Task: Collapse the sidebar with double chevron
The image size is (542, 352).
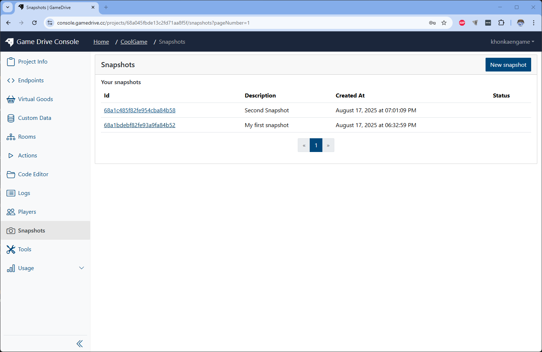Action: coord(80,344)
